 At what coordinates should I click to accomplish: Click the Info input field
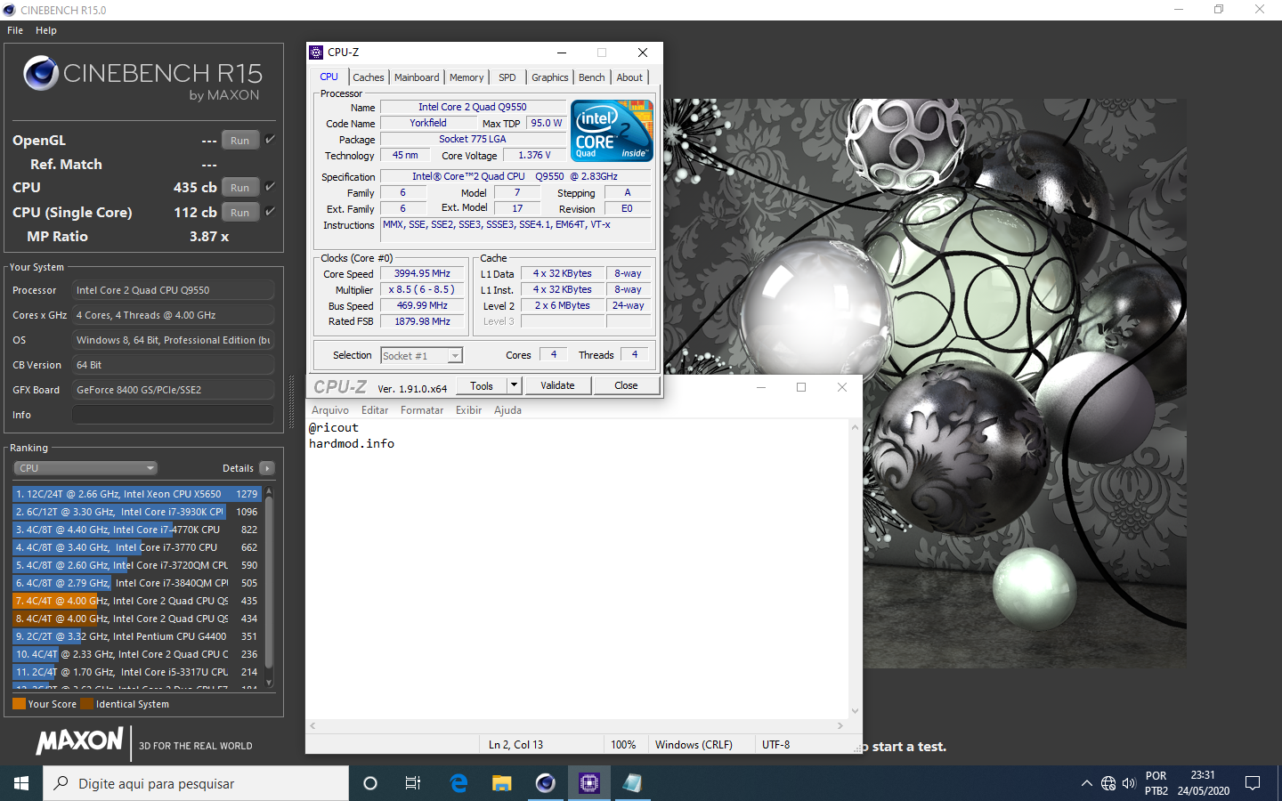click(x=174, y=415)
